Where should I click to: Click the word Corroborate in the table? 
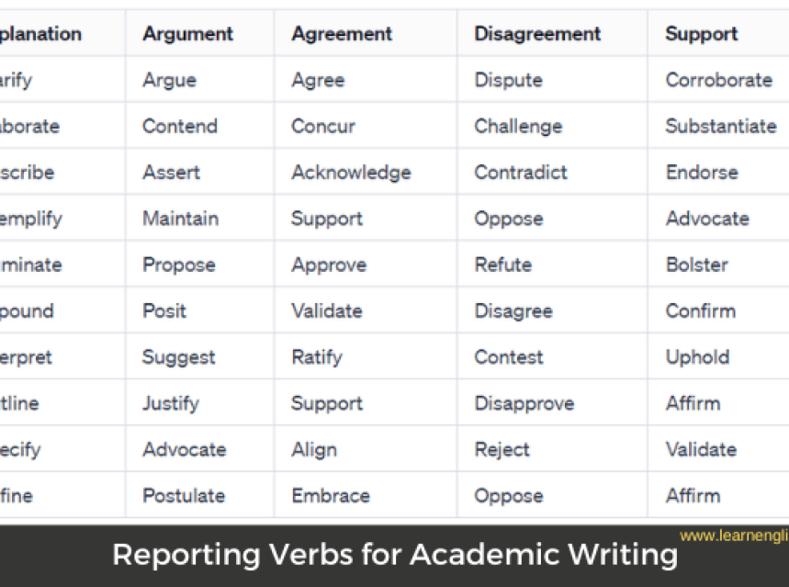pos(718,80)
